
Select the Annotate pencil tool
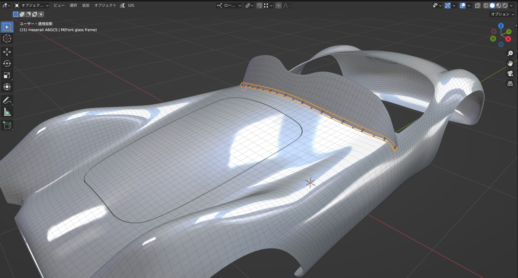point(7,100)
